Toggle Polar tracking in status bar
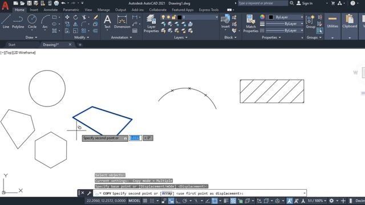The image size is (365, 205). click(x=185, y=201)
